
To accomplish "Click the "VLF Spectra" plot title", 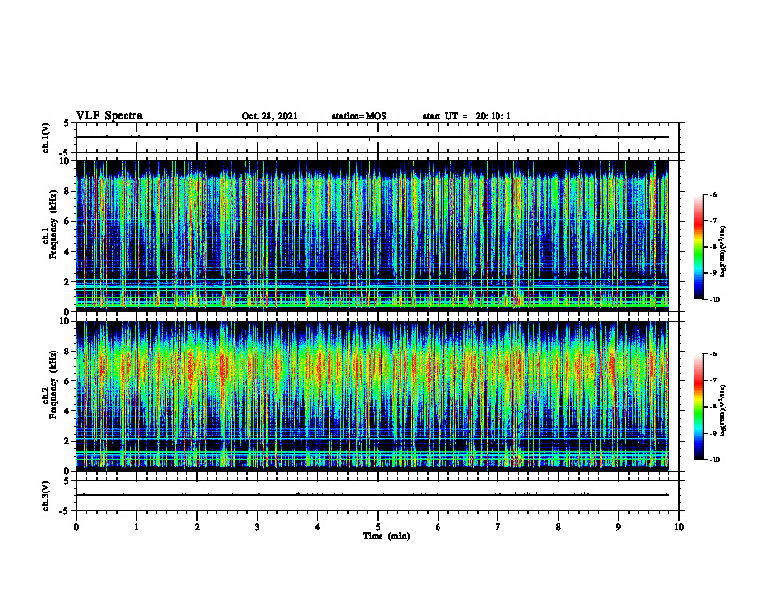I will coord(109,116).
